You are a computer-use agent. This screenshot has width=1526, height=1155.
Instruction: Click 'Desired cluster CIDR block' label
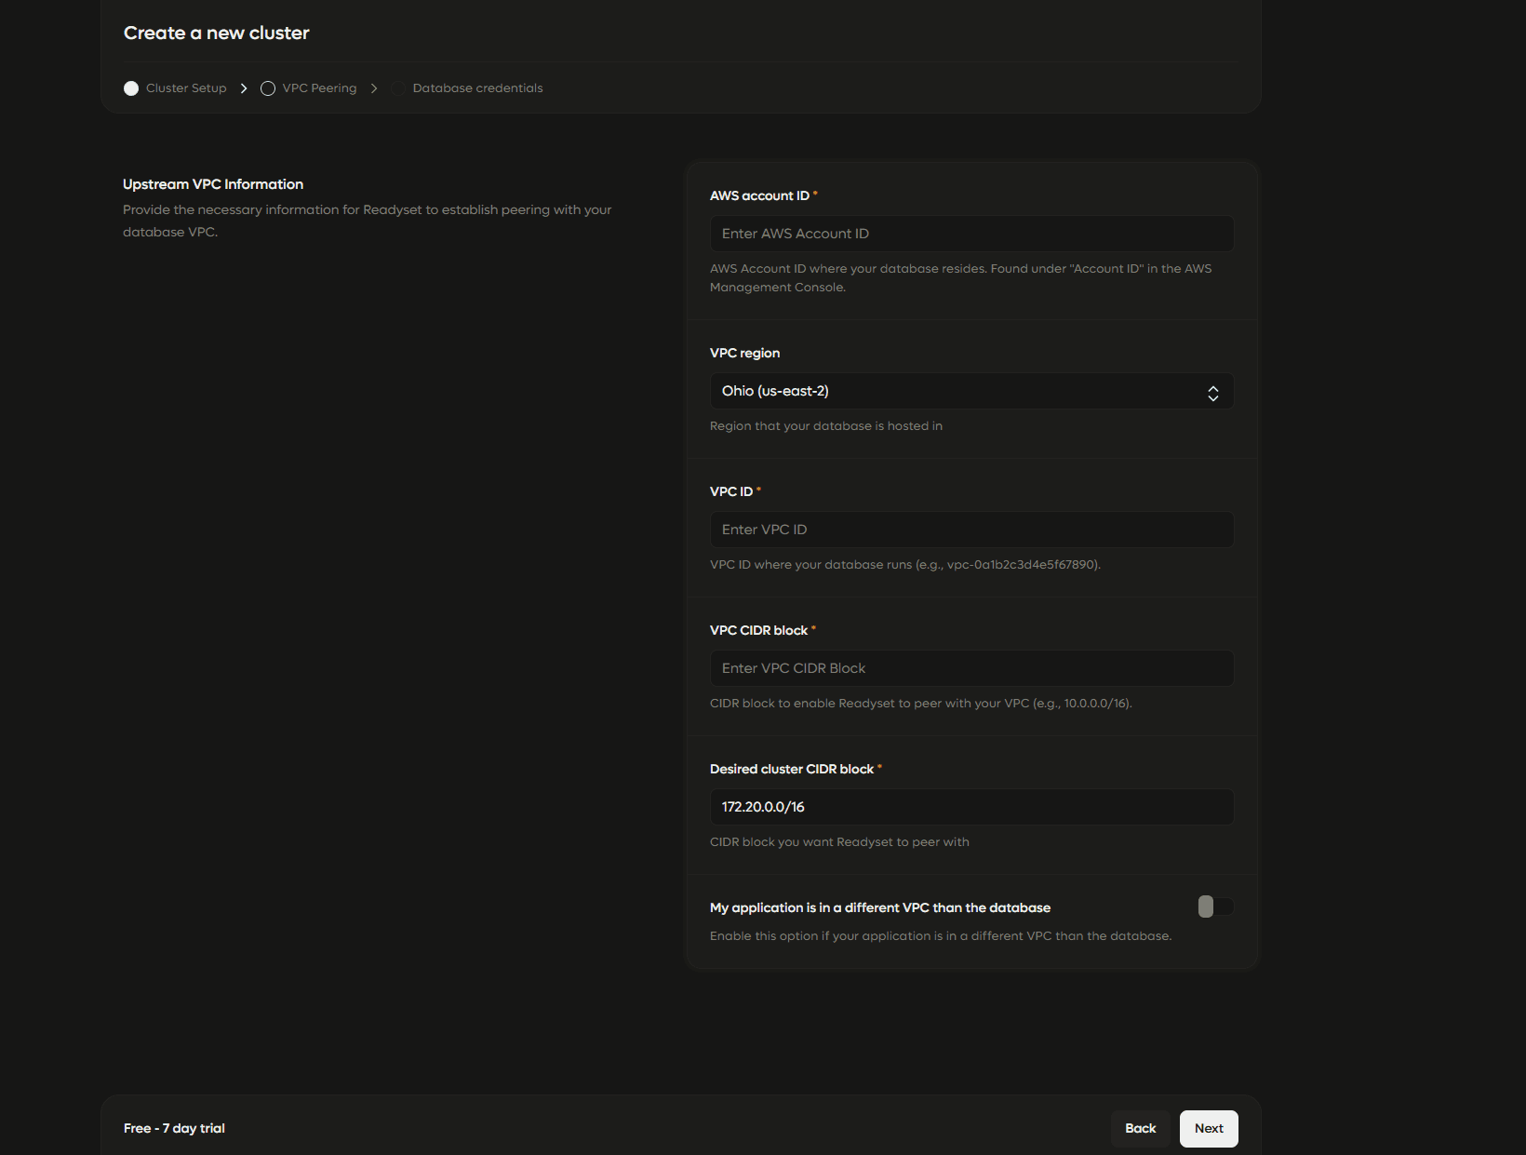point(792,769)
